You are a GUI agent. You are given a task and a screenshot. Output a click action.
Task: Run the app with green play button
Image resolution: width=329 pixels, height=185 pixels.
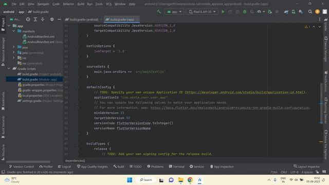point(223,12)
